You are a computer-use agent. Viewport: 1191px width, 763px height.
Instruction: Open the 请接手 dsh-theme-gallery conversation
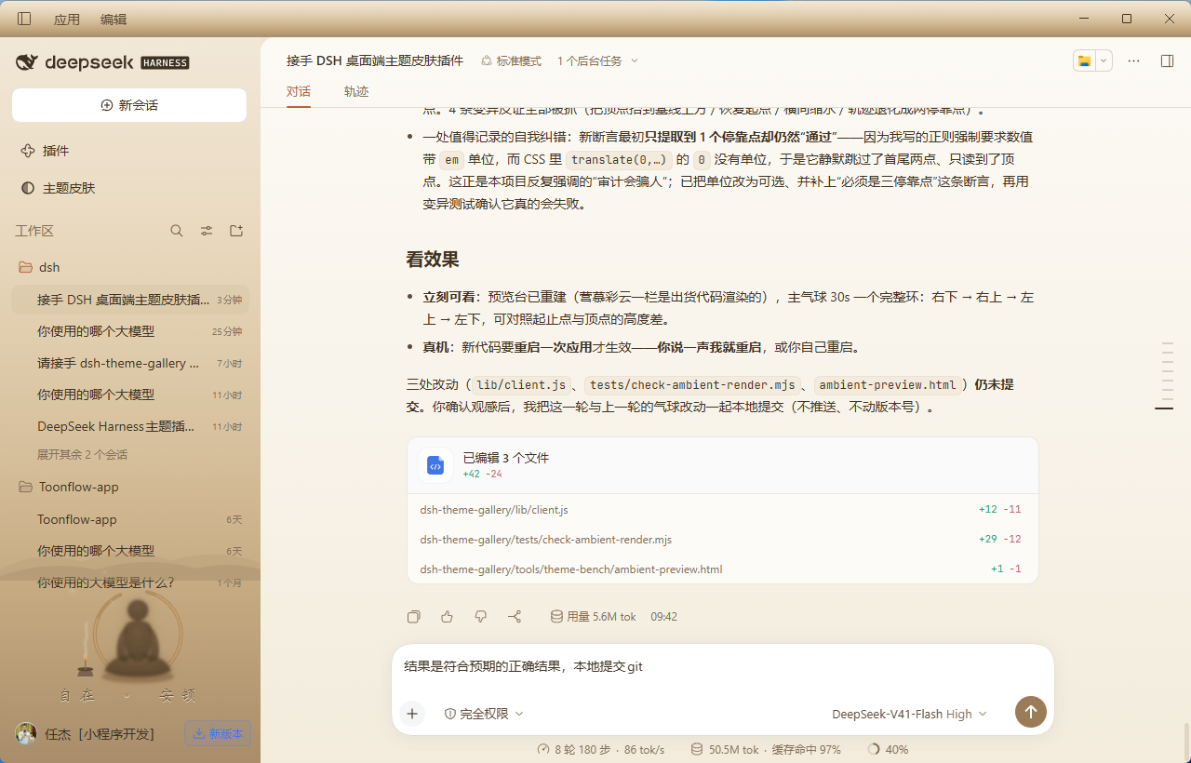pos(129,363)
